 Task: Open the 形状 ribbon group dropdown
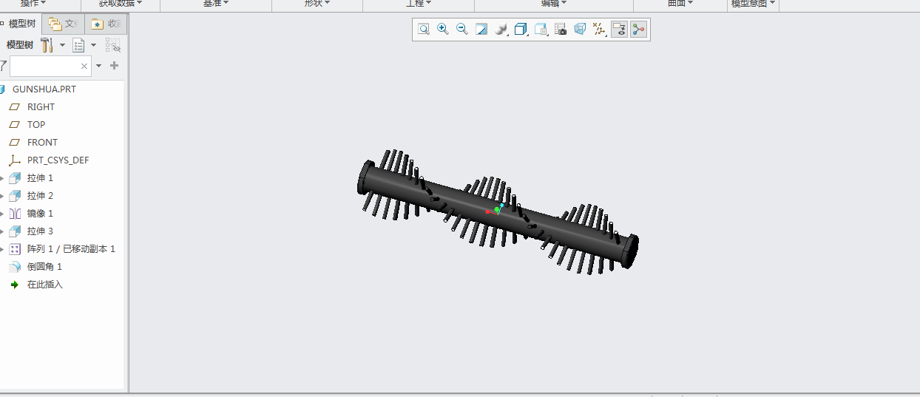tap(317, 4)
